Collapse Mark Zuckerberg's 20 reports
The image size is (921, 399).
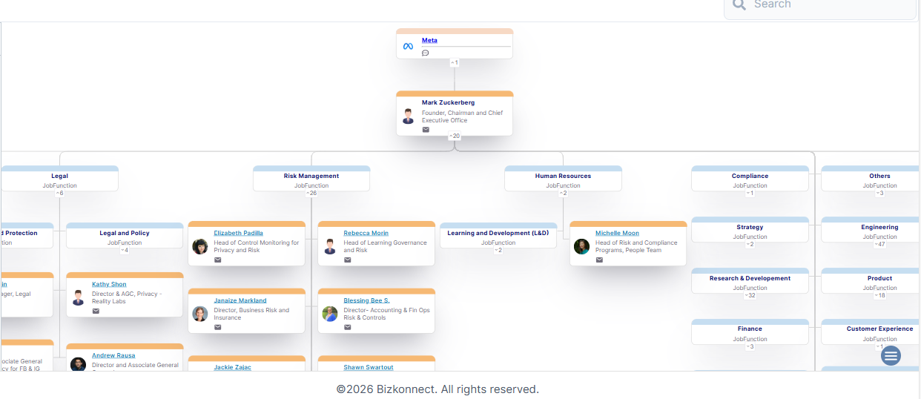click(455, 136)
